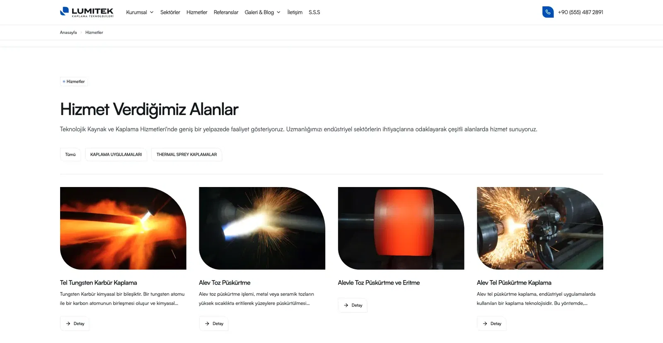Filter by KAPLAMA UYGULAMALARI
Screen dimensions: 663x343
pyautogui.click(x=116, y=154)
